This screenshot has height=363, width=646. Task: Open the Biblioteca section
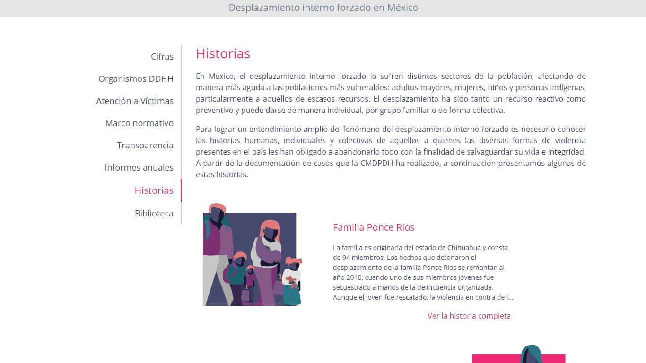point(154,213)
